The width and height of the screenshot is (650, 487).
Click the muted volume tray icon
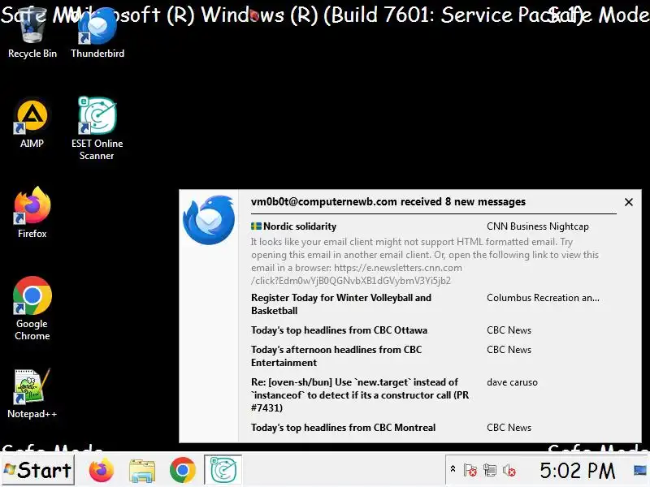click(509, 471)
